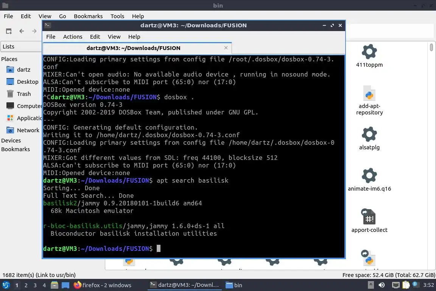Screen dimensions: 436x291
Task: Select Devices heading in sidebar
Action: click(x=11, y=141)
